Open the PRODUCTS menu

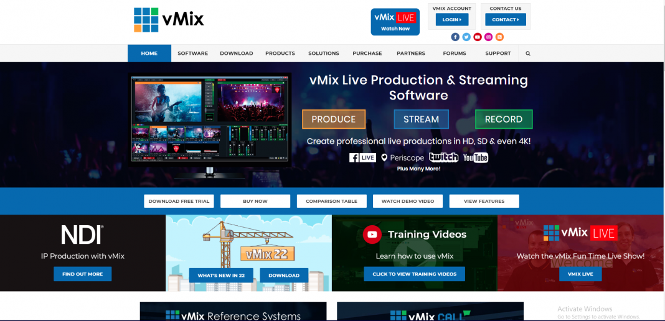[x=280, y=53]
